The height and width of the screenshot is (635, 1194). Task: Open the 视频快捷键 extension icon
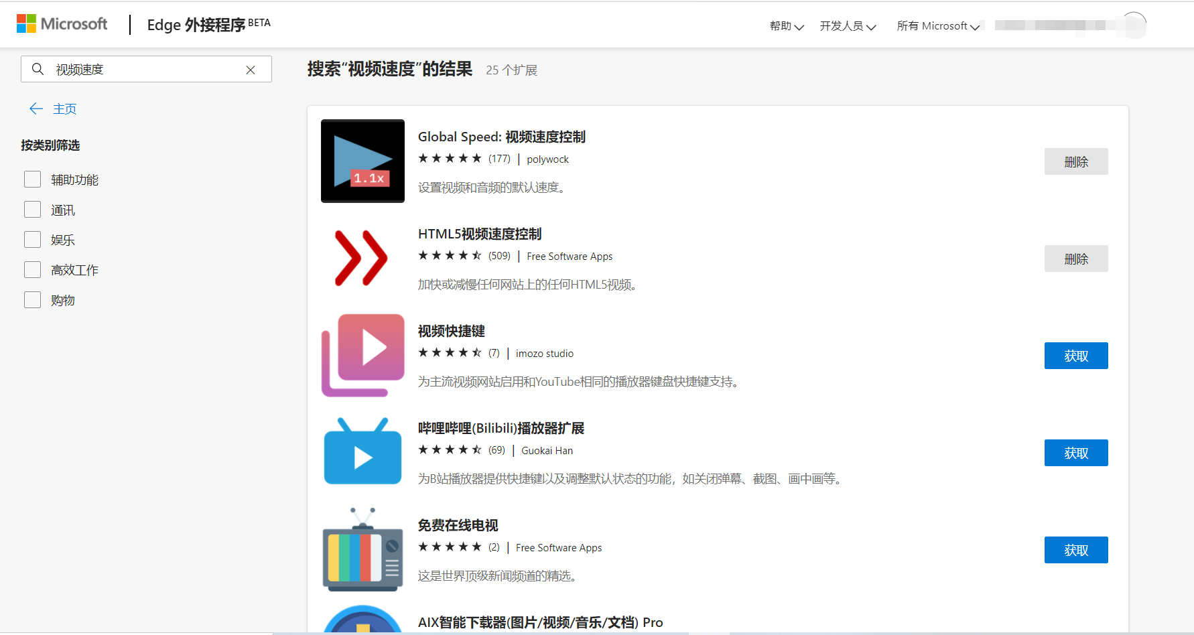click(362, 355)
